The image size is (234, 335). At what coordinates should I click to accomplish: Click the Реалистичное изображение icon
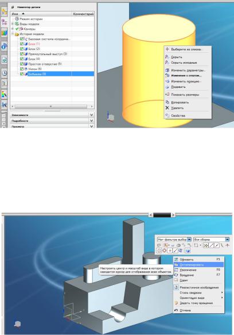pyautogui.click(x=176, y=287)
